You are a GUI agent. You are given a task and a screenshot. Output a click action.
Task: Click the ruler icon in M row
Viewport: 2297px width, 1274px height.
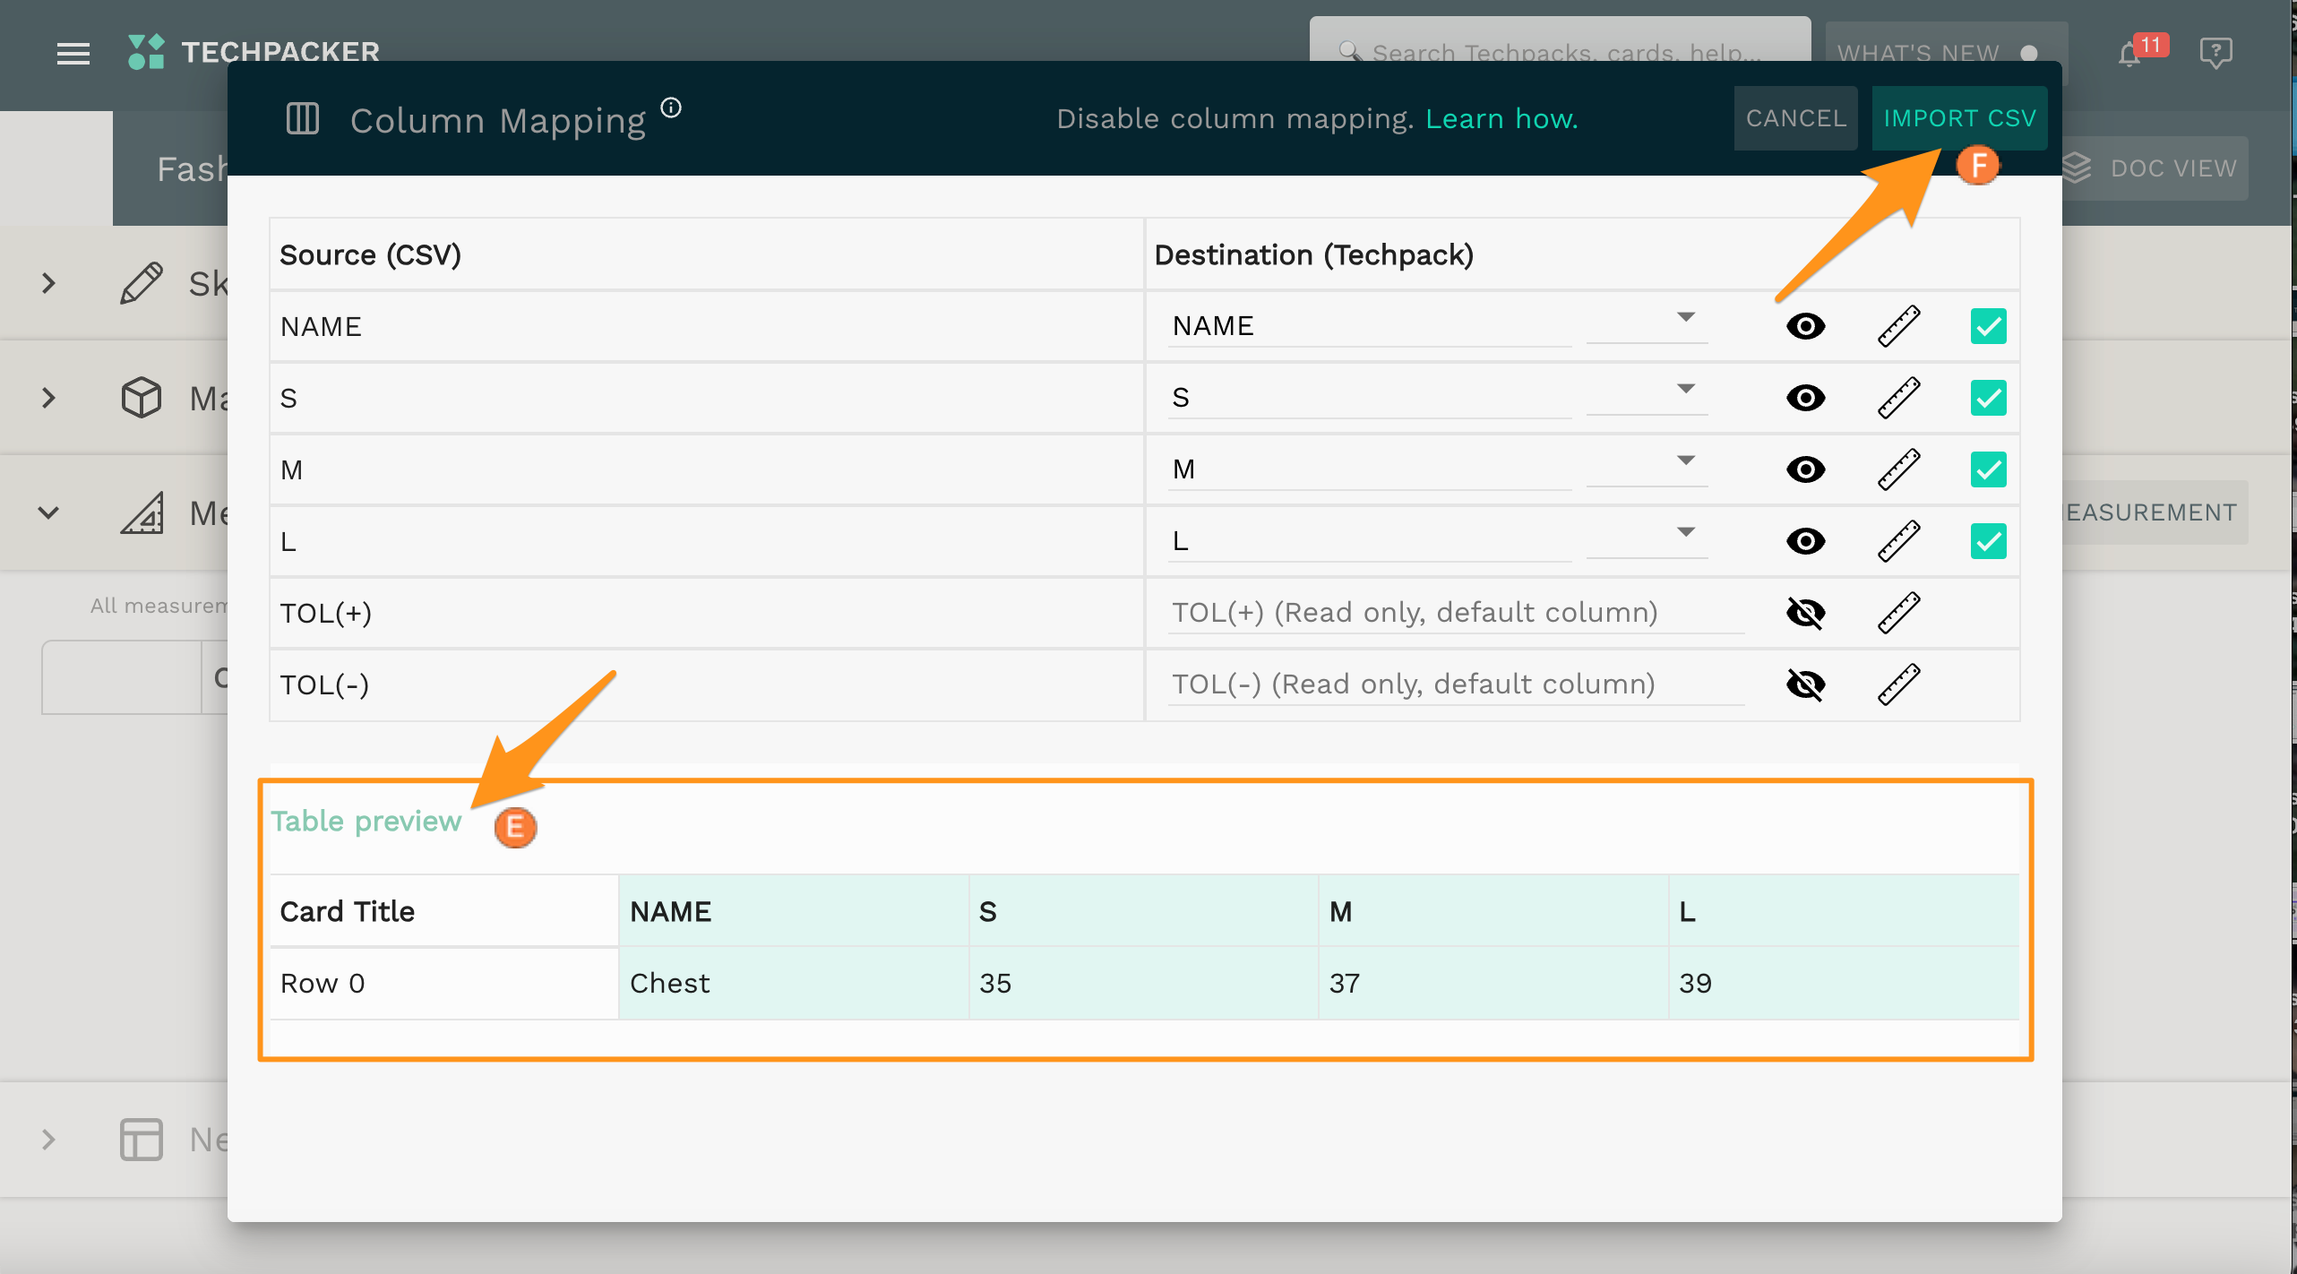[x=1898, y=469]
